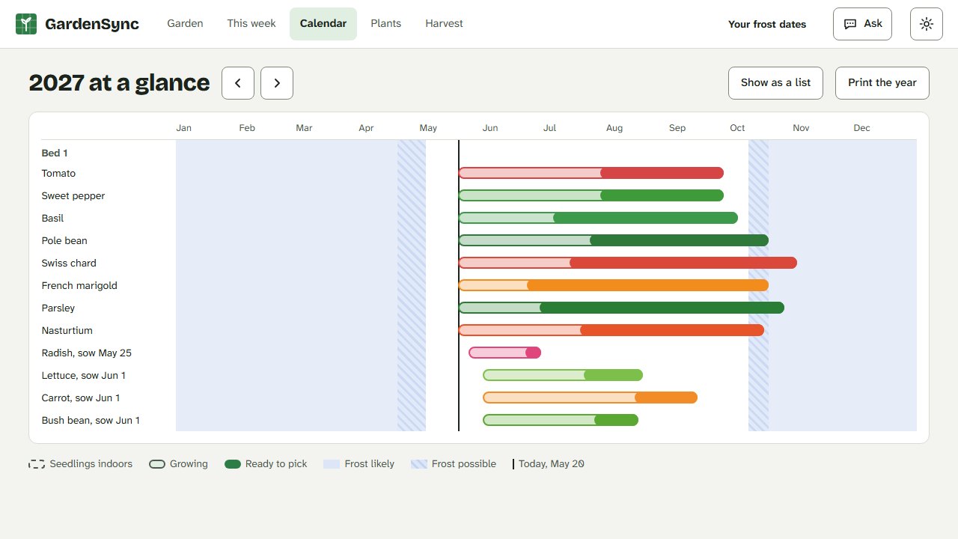This screenshot has height=539, width=958.
Task: Select the Carrot timeline bar
Action: coord(591,398)
